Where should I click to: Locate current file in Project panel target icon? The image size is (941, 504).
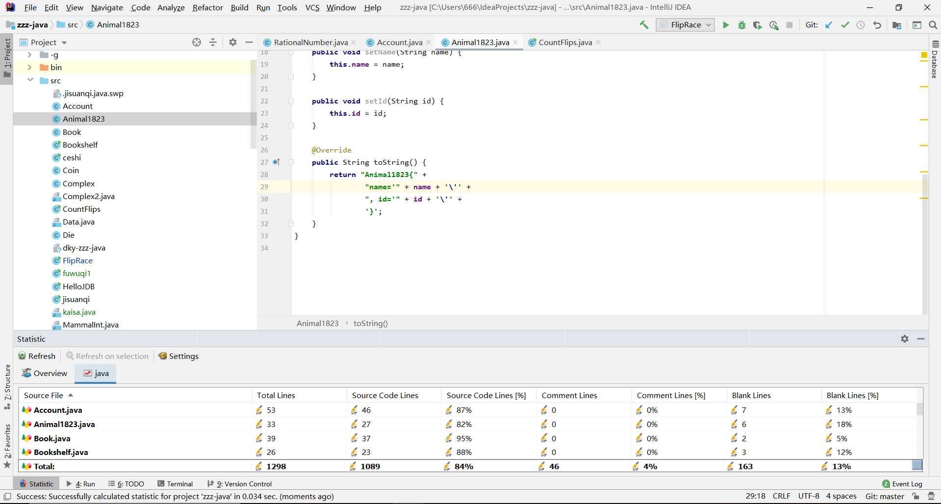tap(197, 42)
